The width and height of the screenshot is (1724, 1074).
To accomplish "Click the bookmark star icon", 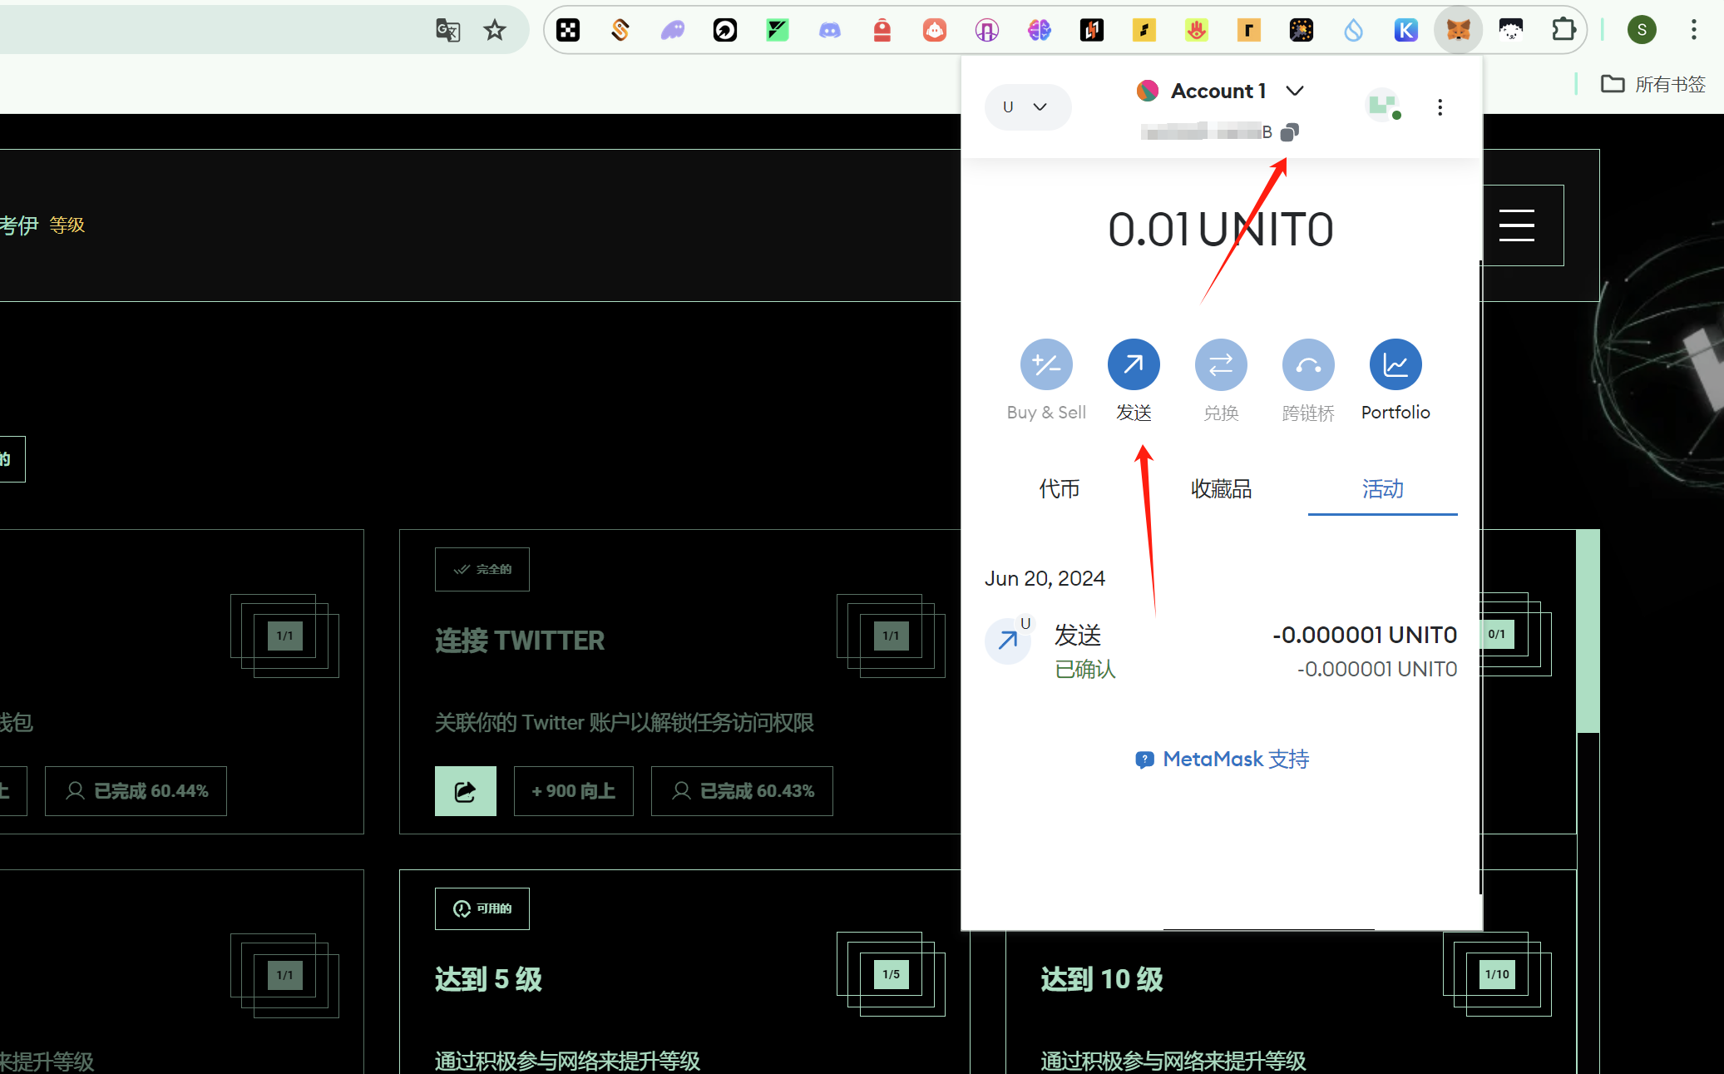I will [495, 31].
